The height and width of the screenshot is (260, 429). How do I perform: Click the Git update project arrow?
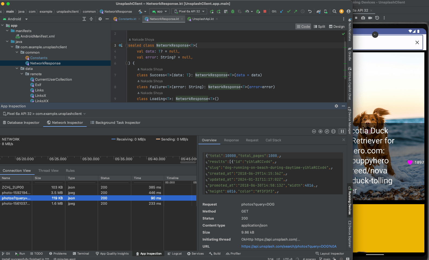pyautogui.click(x=282, y=11)
